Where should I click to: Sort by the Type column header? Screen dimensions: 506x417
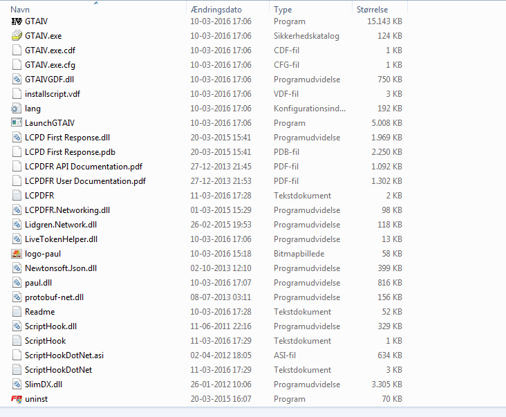tap(283, 10)
